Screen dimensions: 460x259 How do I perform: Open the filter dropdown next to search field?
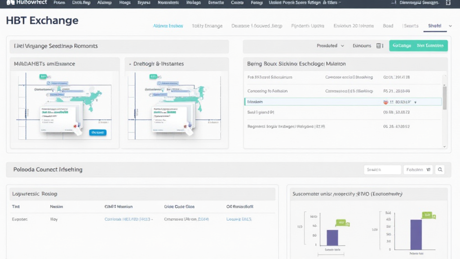pyautogui.click(x=418, y=170)
